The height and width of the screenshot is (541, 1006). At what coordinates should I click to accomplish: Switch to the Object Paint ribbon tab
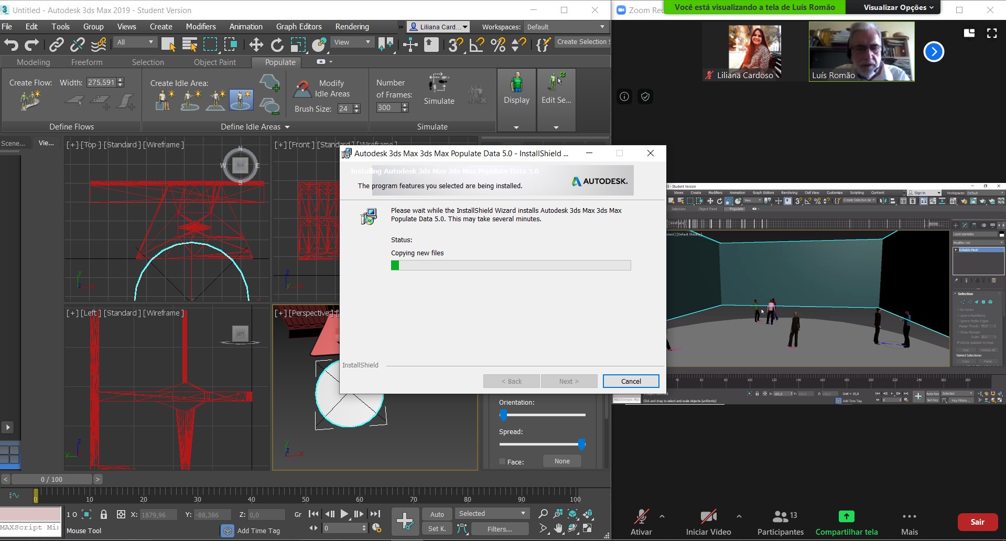coord(215,62)
